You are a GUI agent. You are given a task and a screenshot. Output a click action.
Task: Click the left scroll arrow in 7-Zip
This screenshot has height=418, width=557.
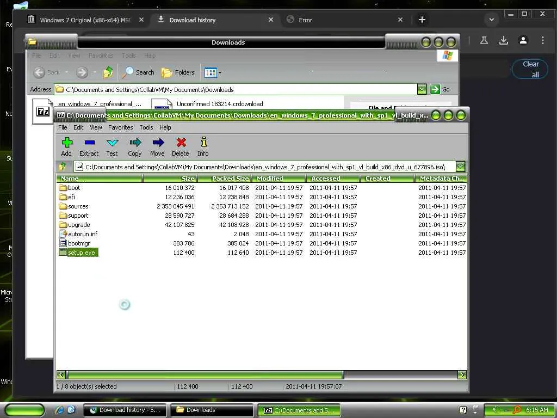click(x=61, y=374)
